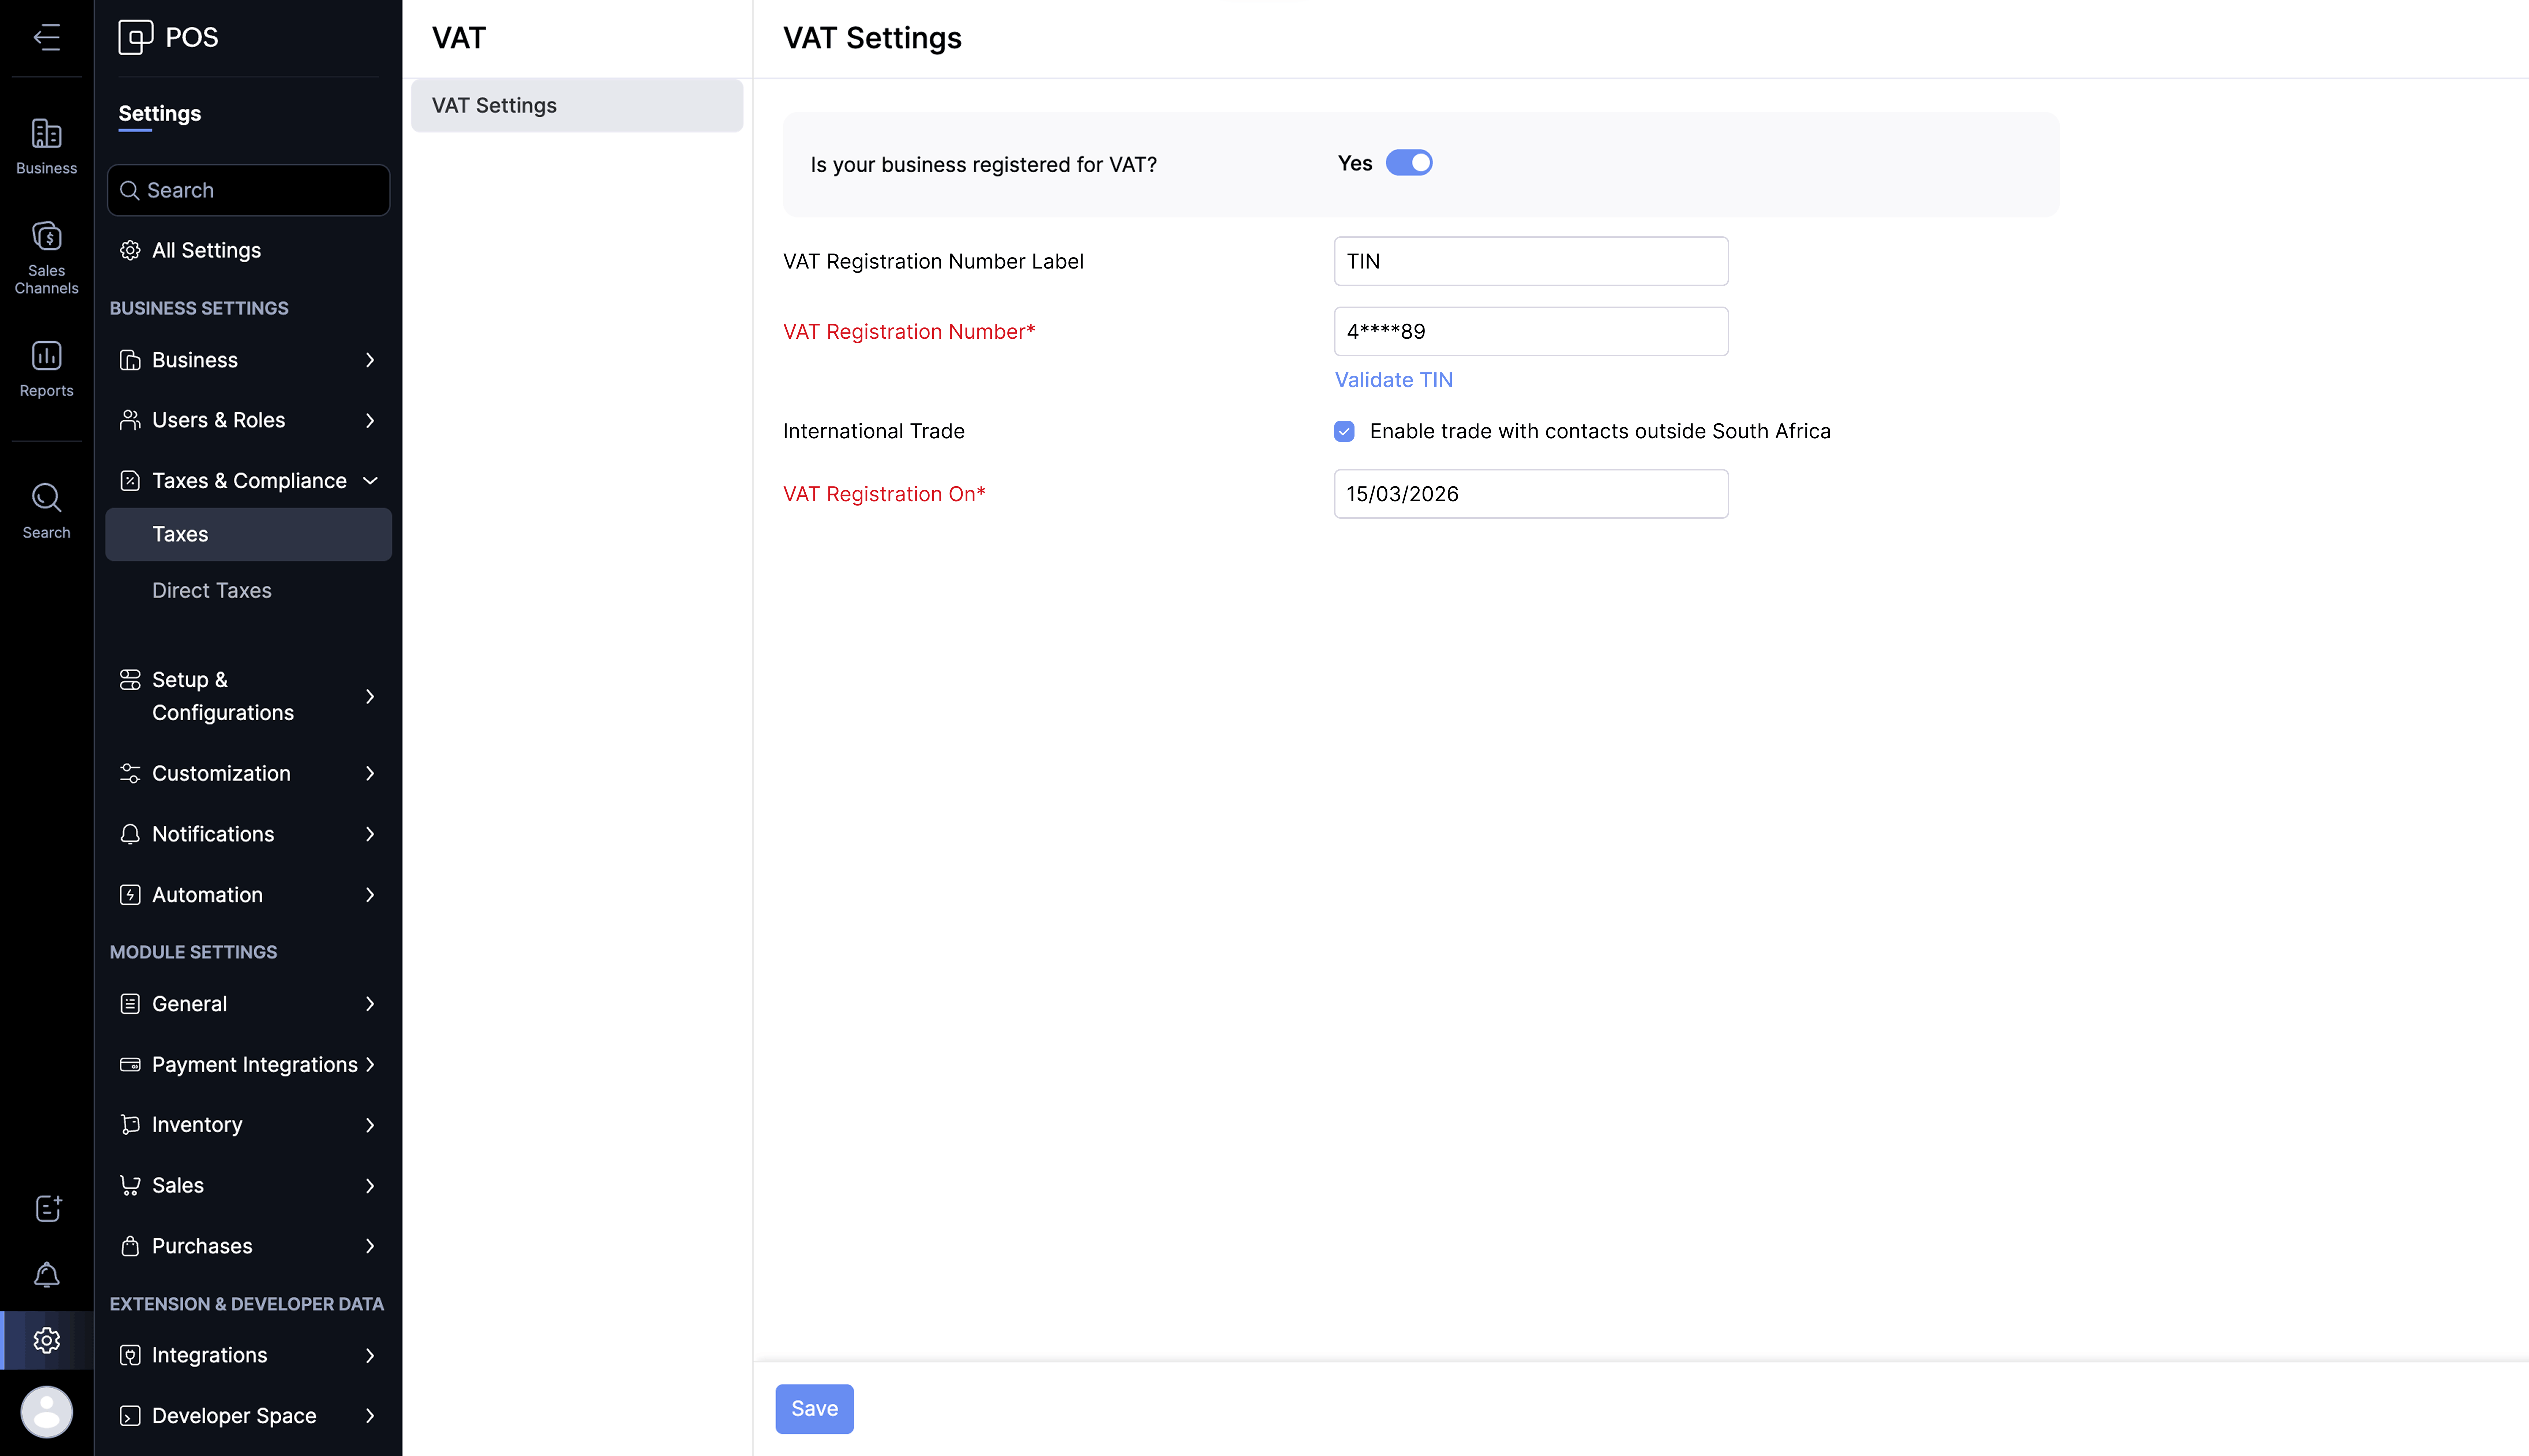Image resolution: width=2529 pixels, height=1456 pixels.
Task: Expand the Notifications chevron
Action: point(370,834)
